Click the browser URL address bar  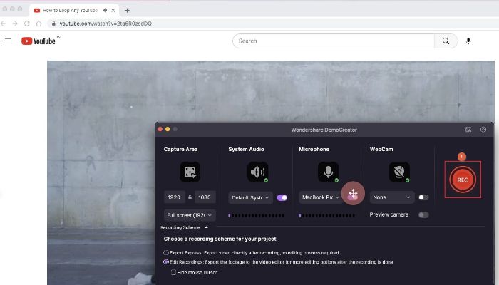(x=274, y=24)
